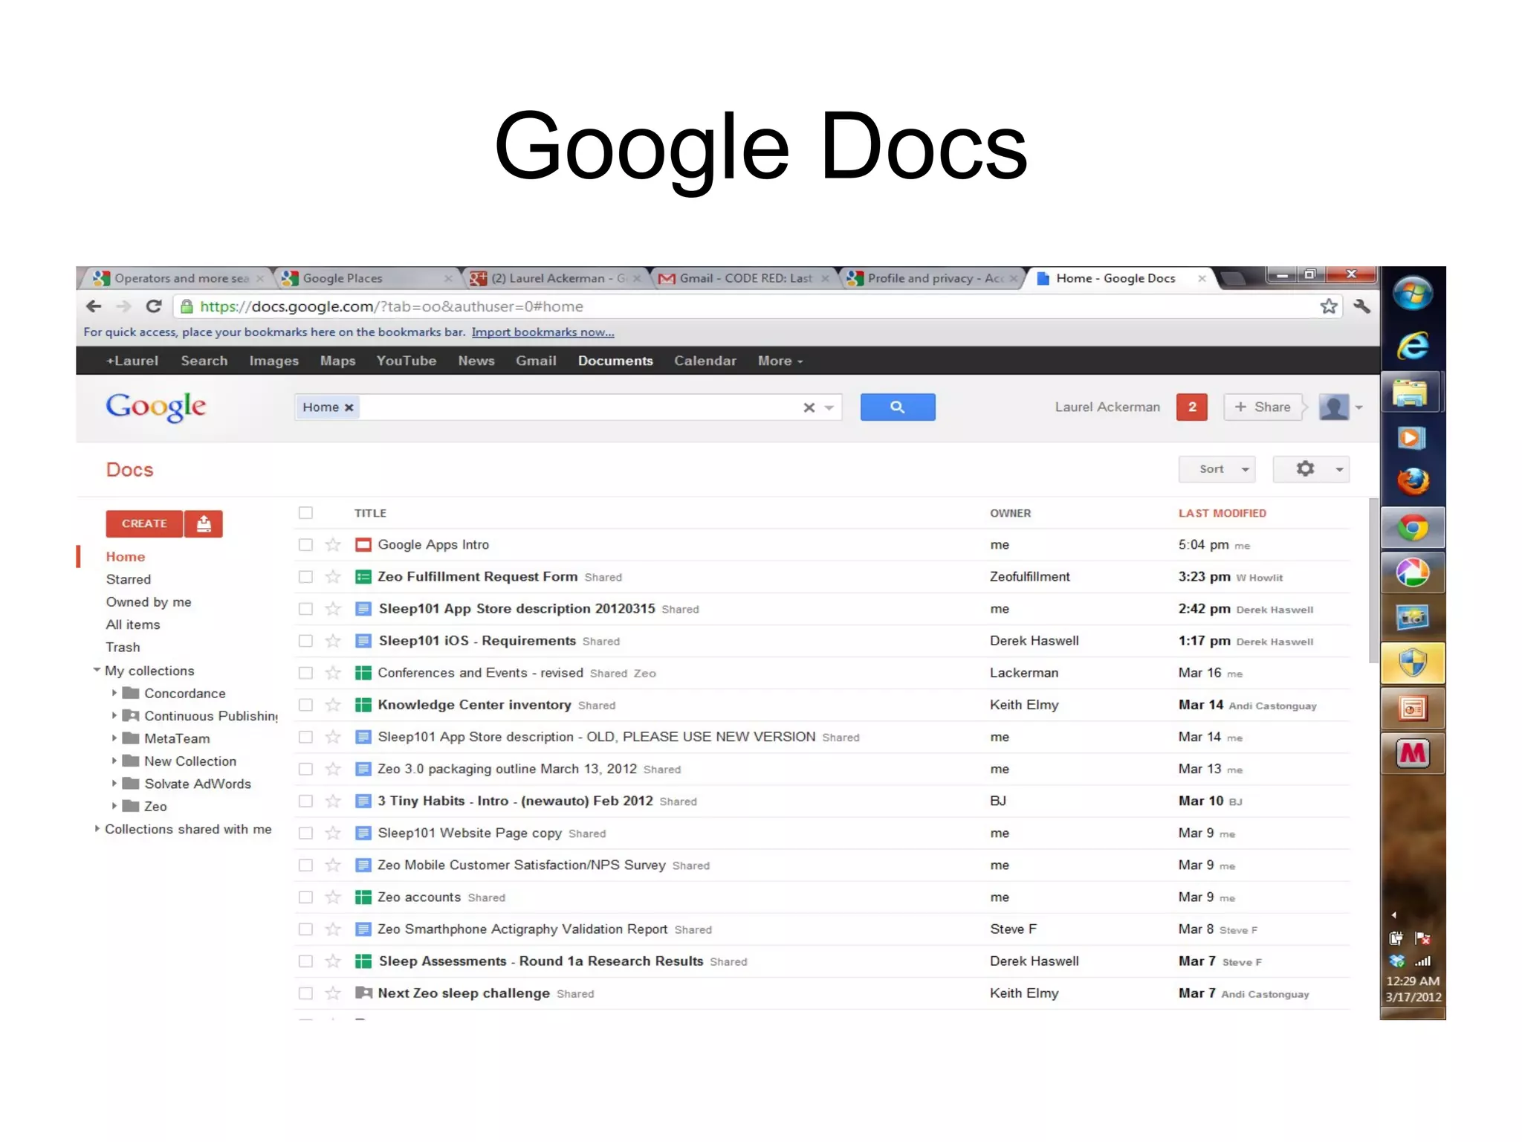Click the Concordance folder icon
The image size is (1522, 1142).
coord(131,694)
